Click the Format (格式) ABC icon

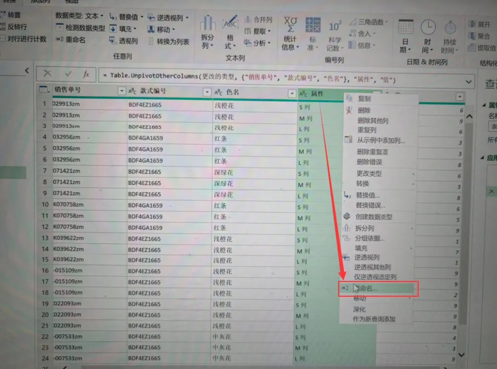click(231, 23)
